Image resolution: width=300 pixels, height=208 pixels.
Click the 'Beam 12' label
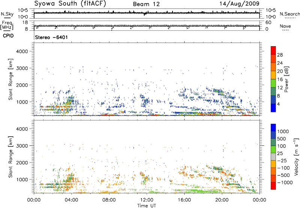point(146,4)
